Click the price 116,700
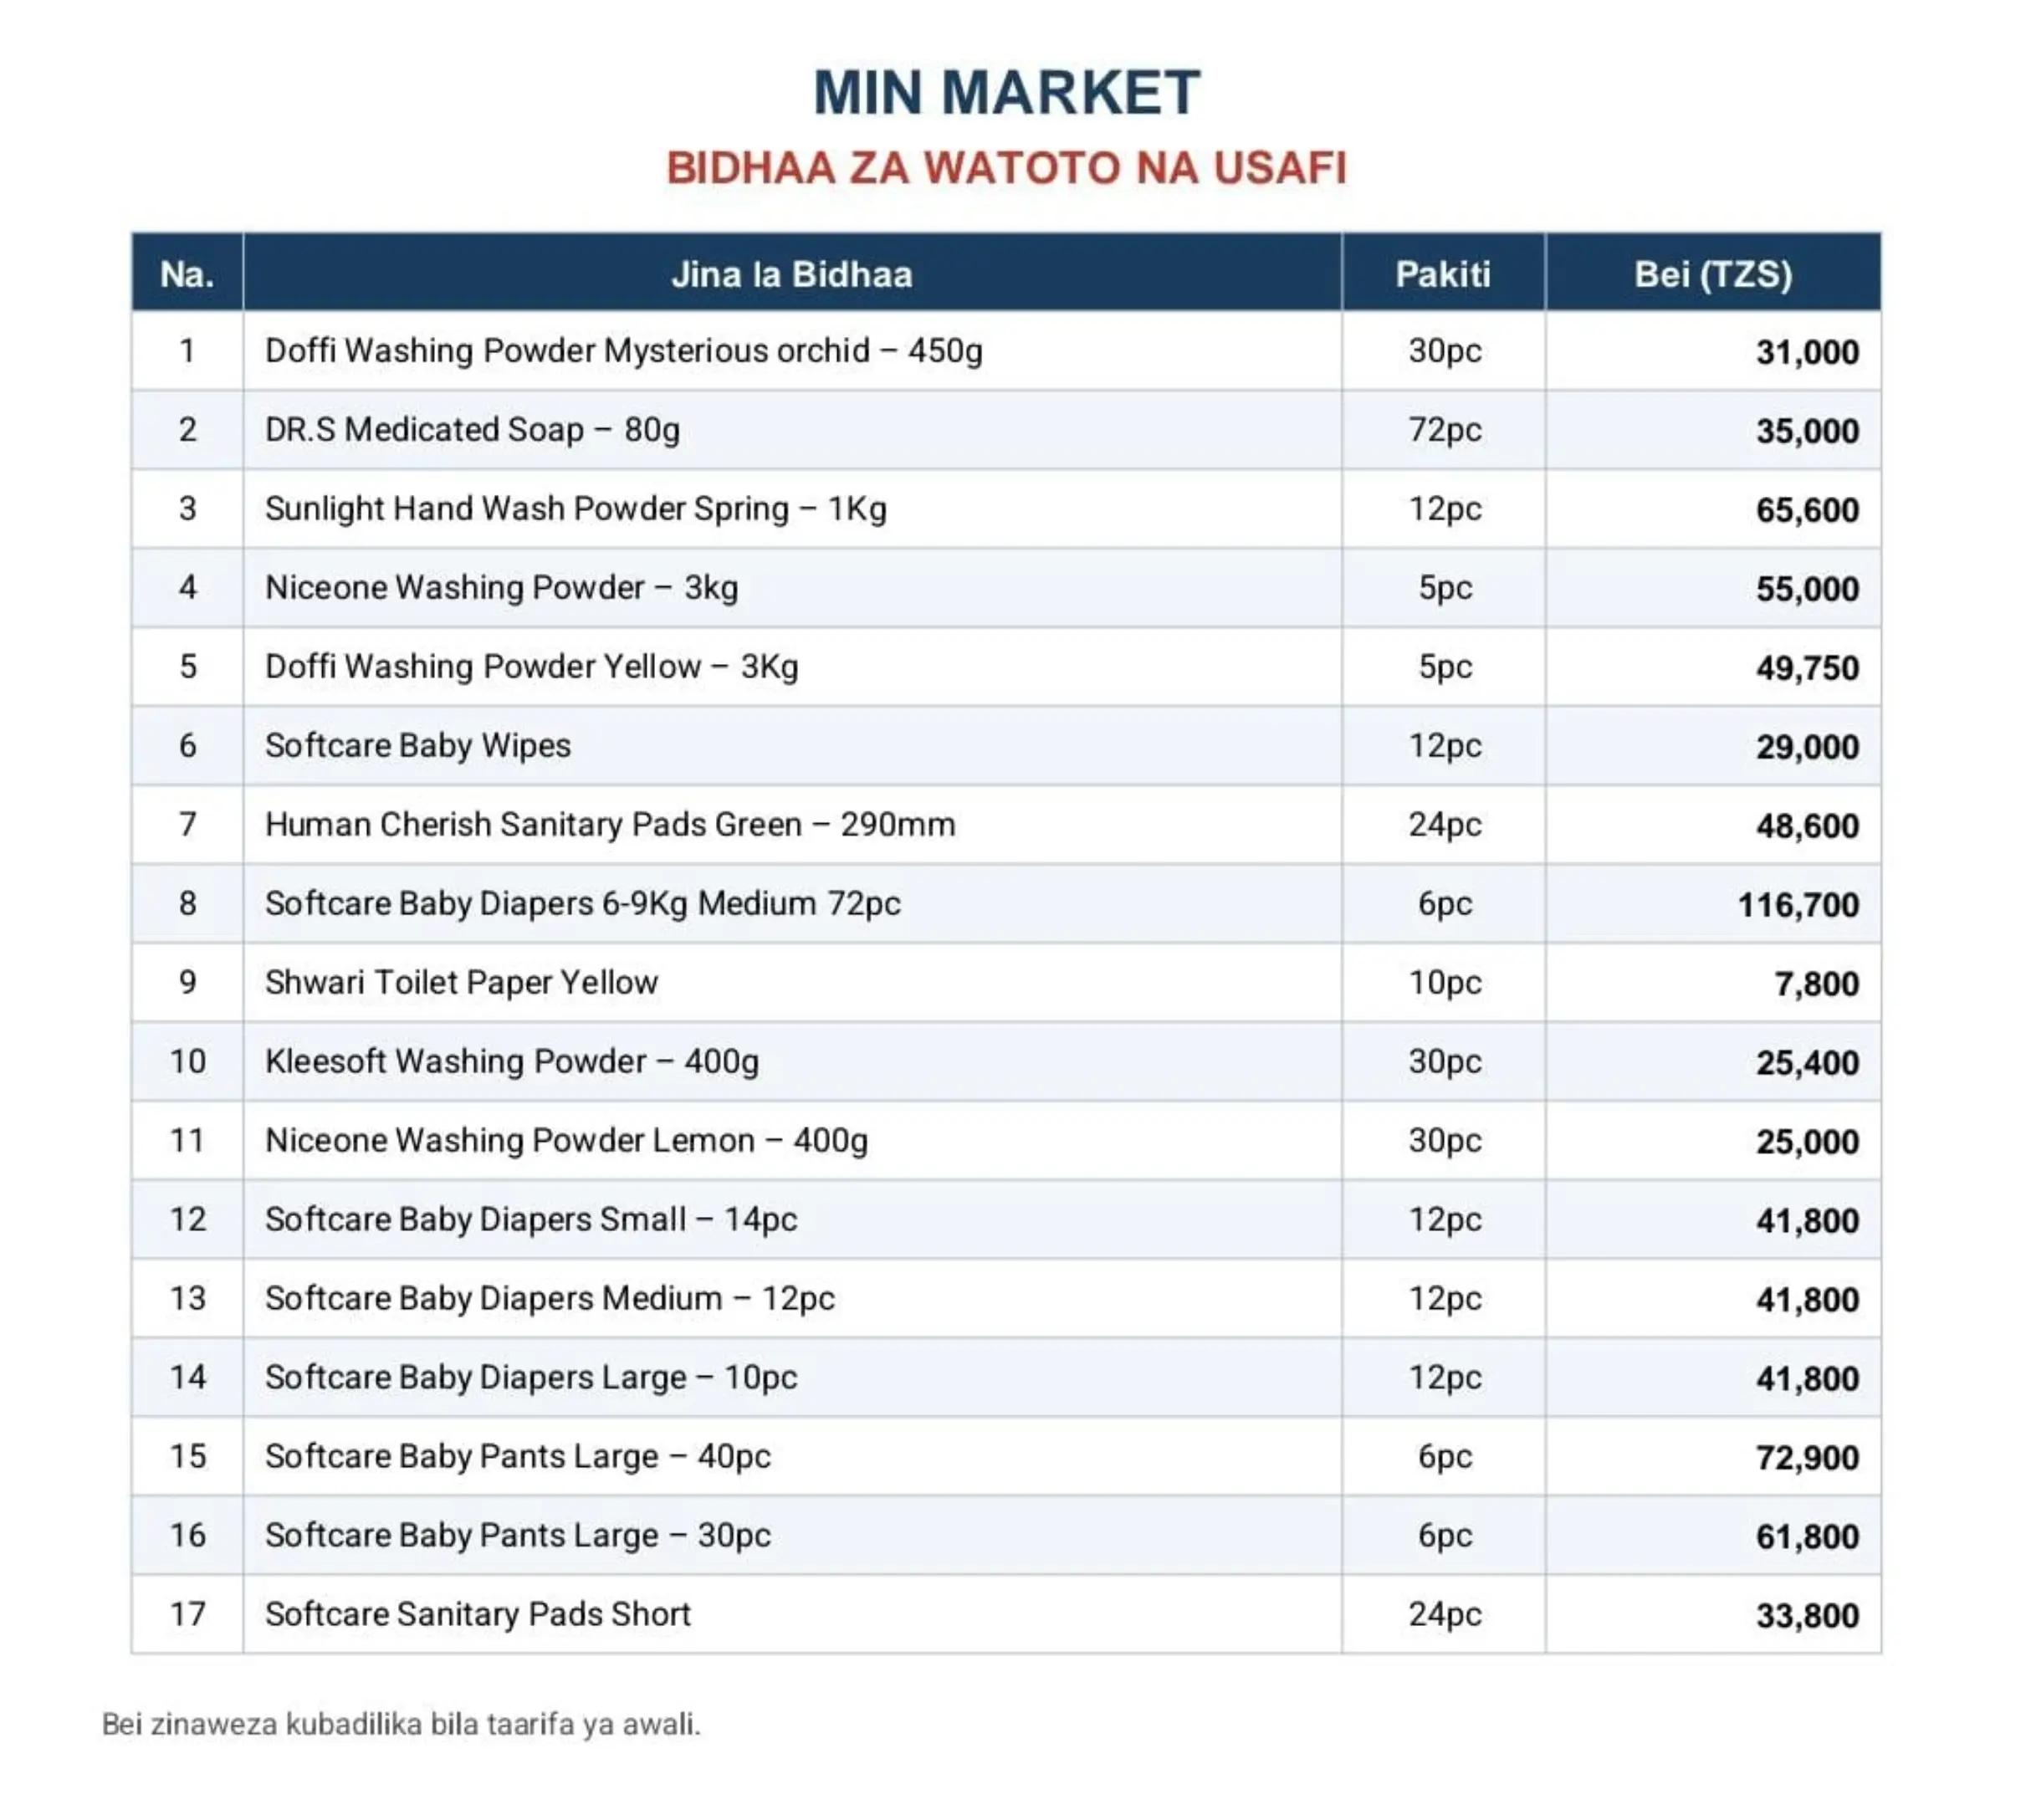This screenshot has height=1820, width=2031. (x=1798, y=905)
